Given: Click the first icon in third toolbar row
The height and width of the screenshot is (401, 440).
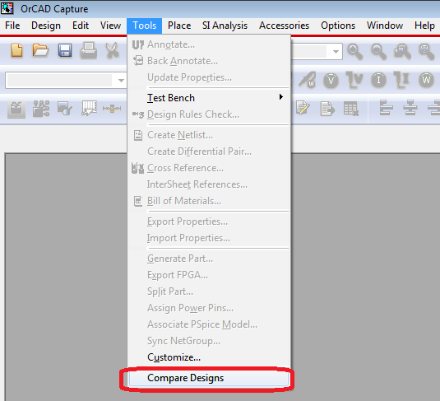Looking at the screenshot, I should pyautogui.click(x=16, y=109).
